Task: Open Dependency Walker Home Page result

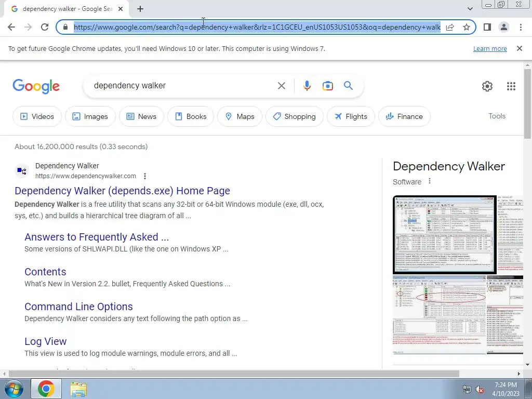Action: [122, 191]
